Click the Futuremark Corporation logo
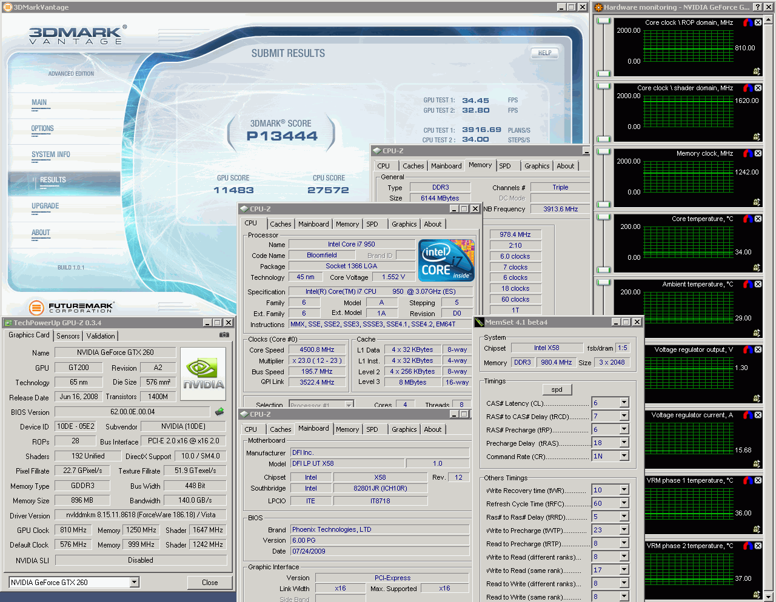The image size is (776, 602). tap(71, 307)
